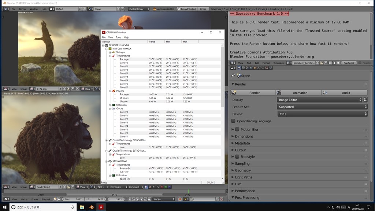Click the auto keyframe record button
The height and width of the screenshot is (211, 375).
[x=180, y=199]
